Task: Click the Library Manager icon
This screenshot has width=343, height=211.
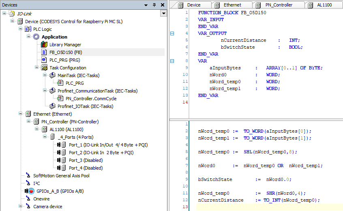Action: pos(44,45)
